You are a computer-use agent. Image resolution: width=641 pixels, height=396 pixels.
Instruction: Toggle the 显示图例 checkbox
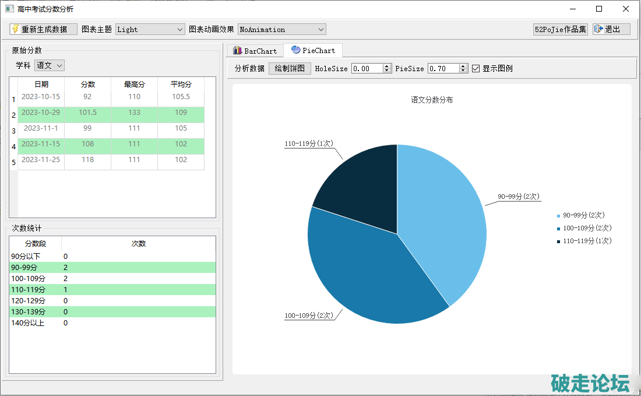[x=476, y=68]
